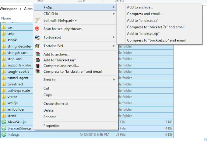Click the supports-color folder icon
Viewport: 207px width, 141px height.
click(4, 65)
